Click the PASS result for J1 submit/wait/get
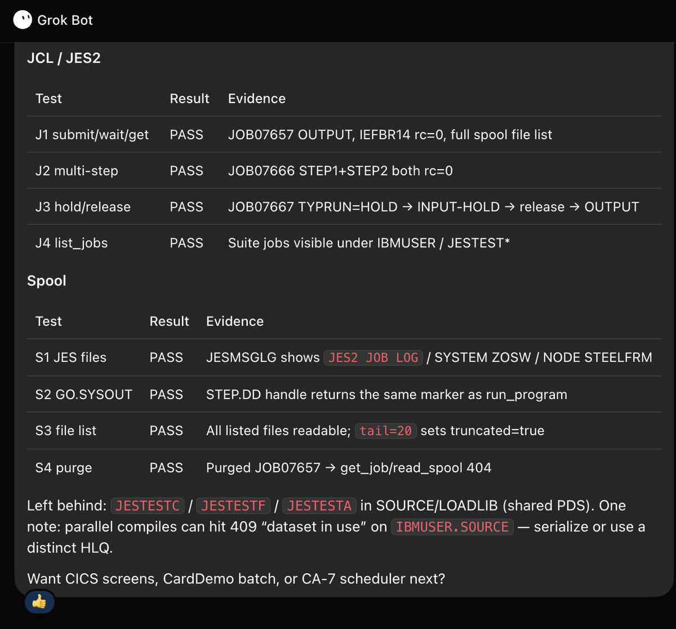Image resolution: width=676 pixels, height=629 pixels. tap(186, 135)
